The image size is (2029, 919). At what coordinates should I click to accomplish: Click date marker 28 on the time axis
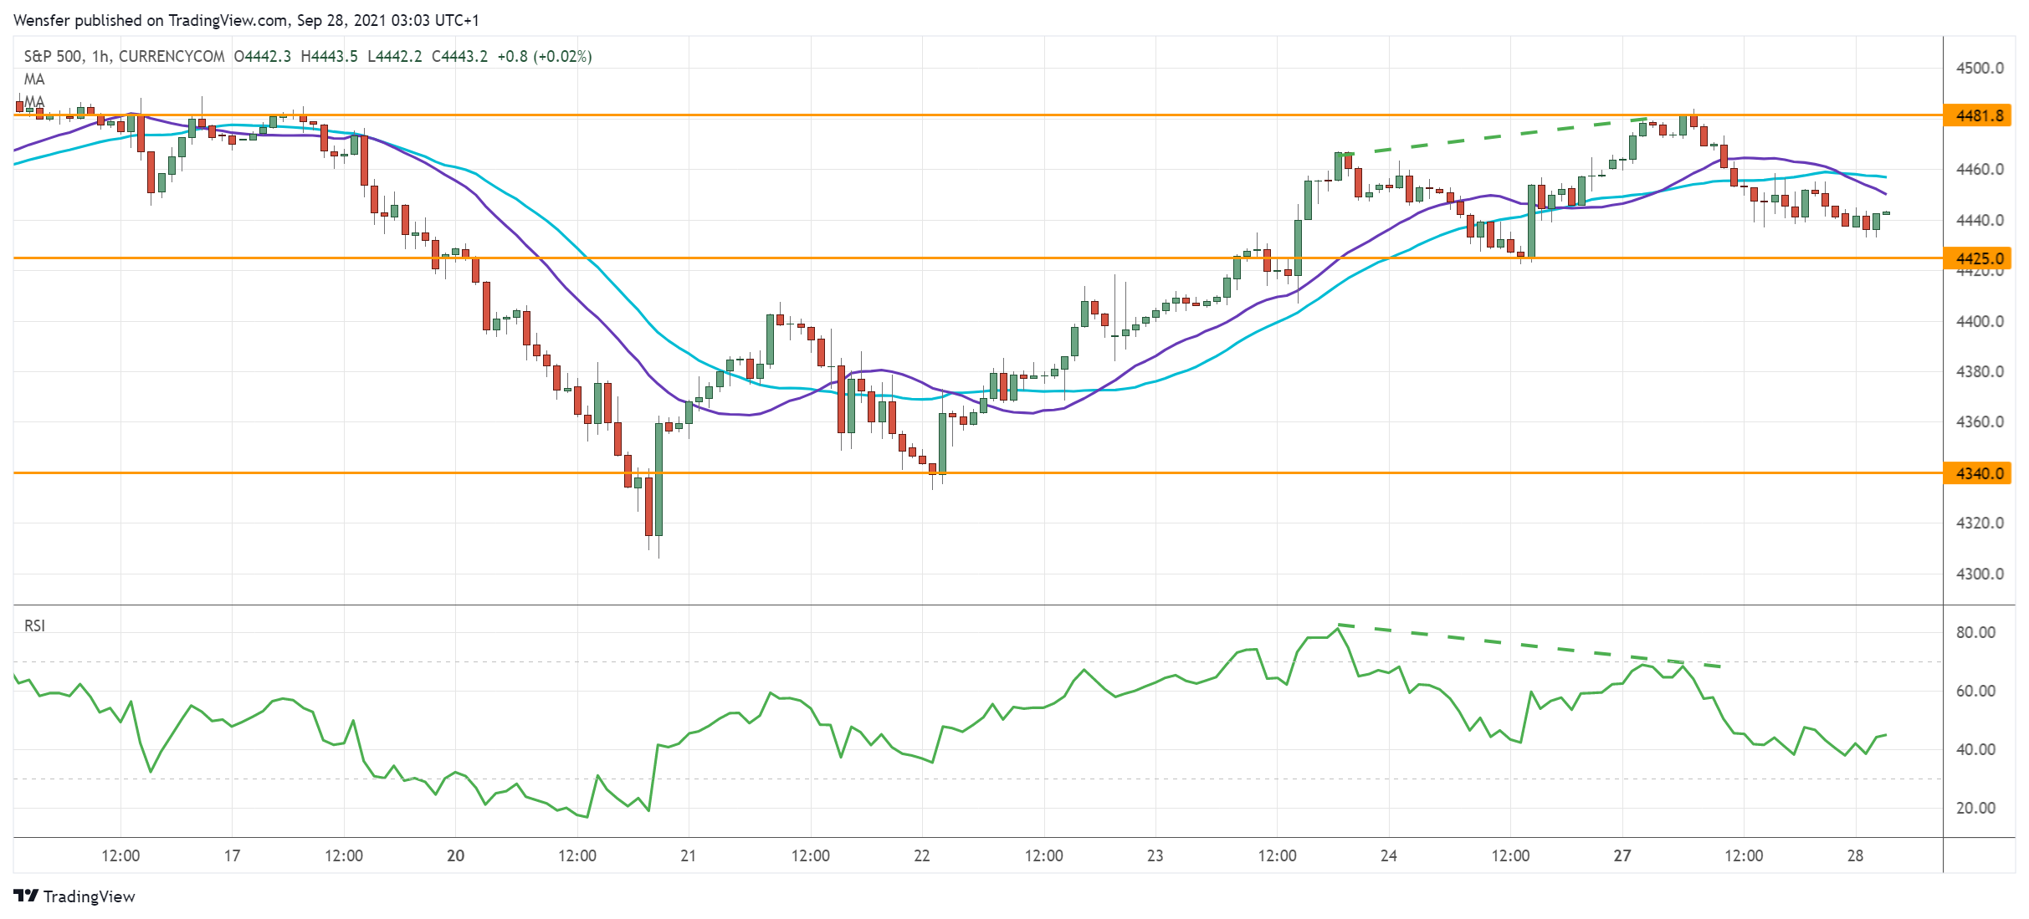point(1855,855)
